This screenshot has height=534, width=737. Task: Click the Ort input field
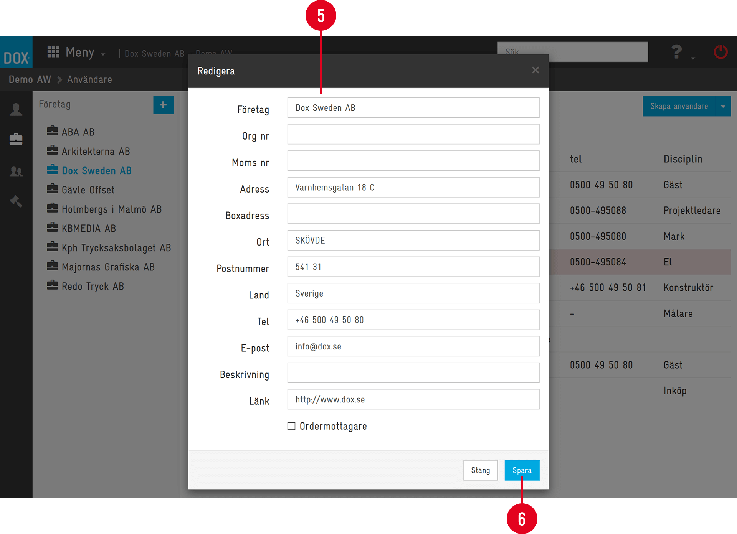(413, 240)
